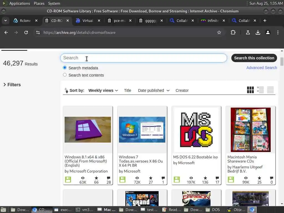This screenshot has height=213, width=284.
Task: Expand the Filters panel
Action: click(12, 85)
